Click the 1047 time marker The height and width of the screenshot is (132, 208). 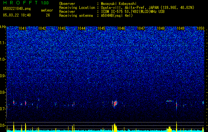coord(141,28)
